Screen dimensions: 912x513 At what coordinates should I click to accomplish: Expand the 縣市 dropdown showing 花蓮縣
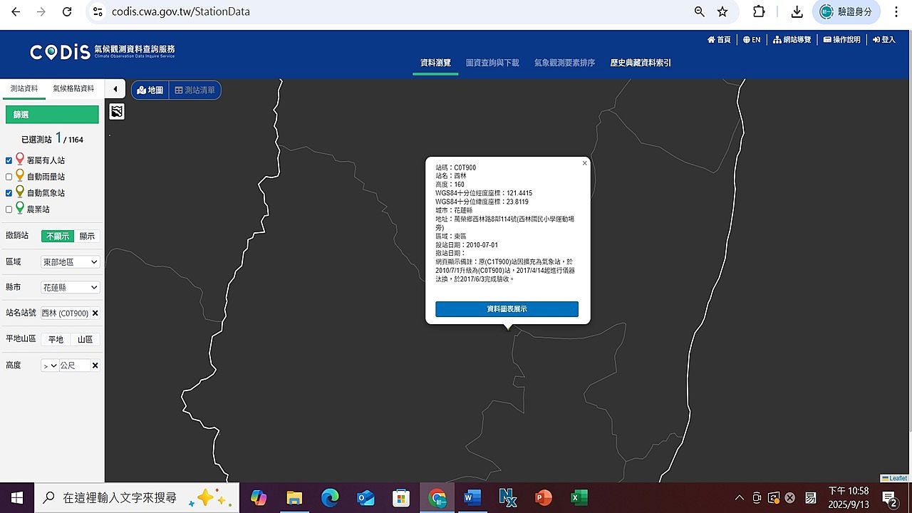click(x=70, y=288)
